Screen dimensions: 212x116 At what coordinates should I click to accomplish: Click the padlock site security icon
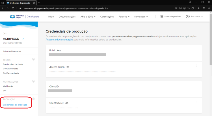tap(20, 8)
